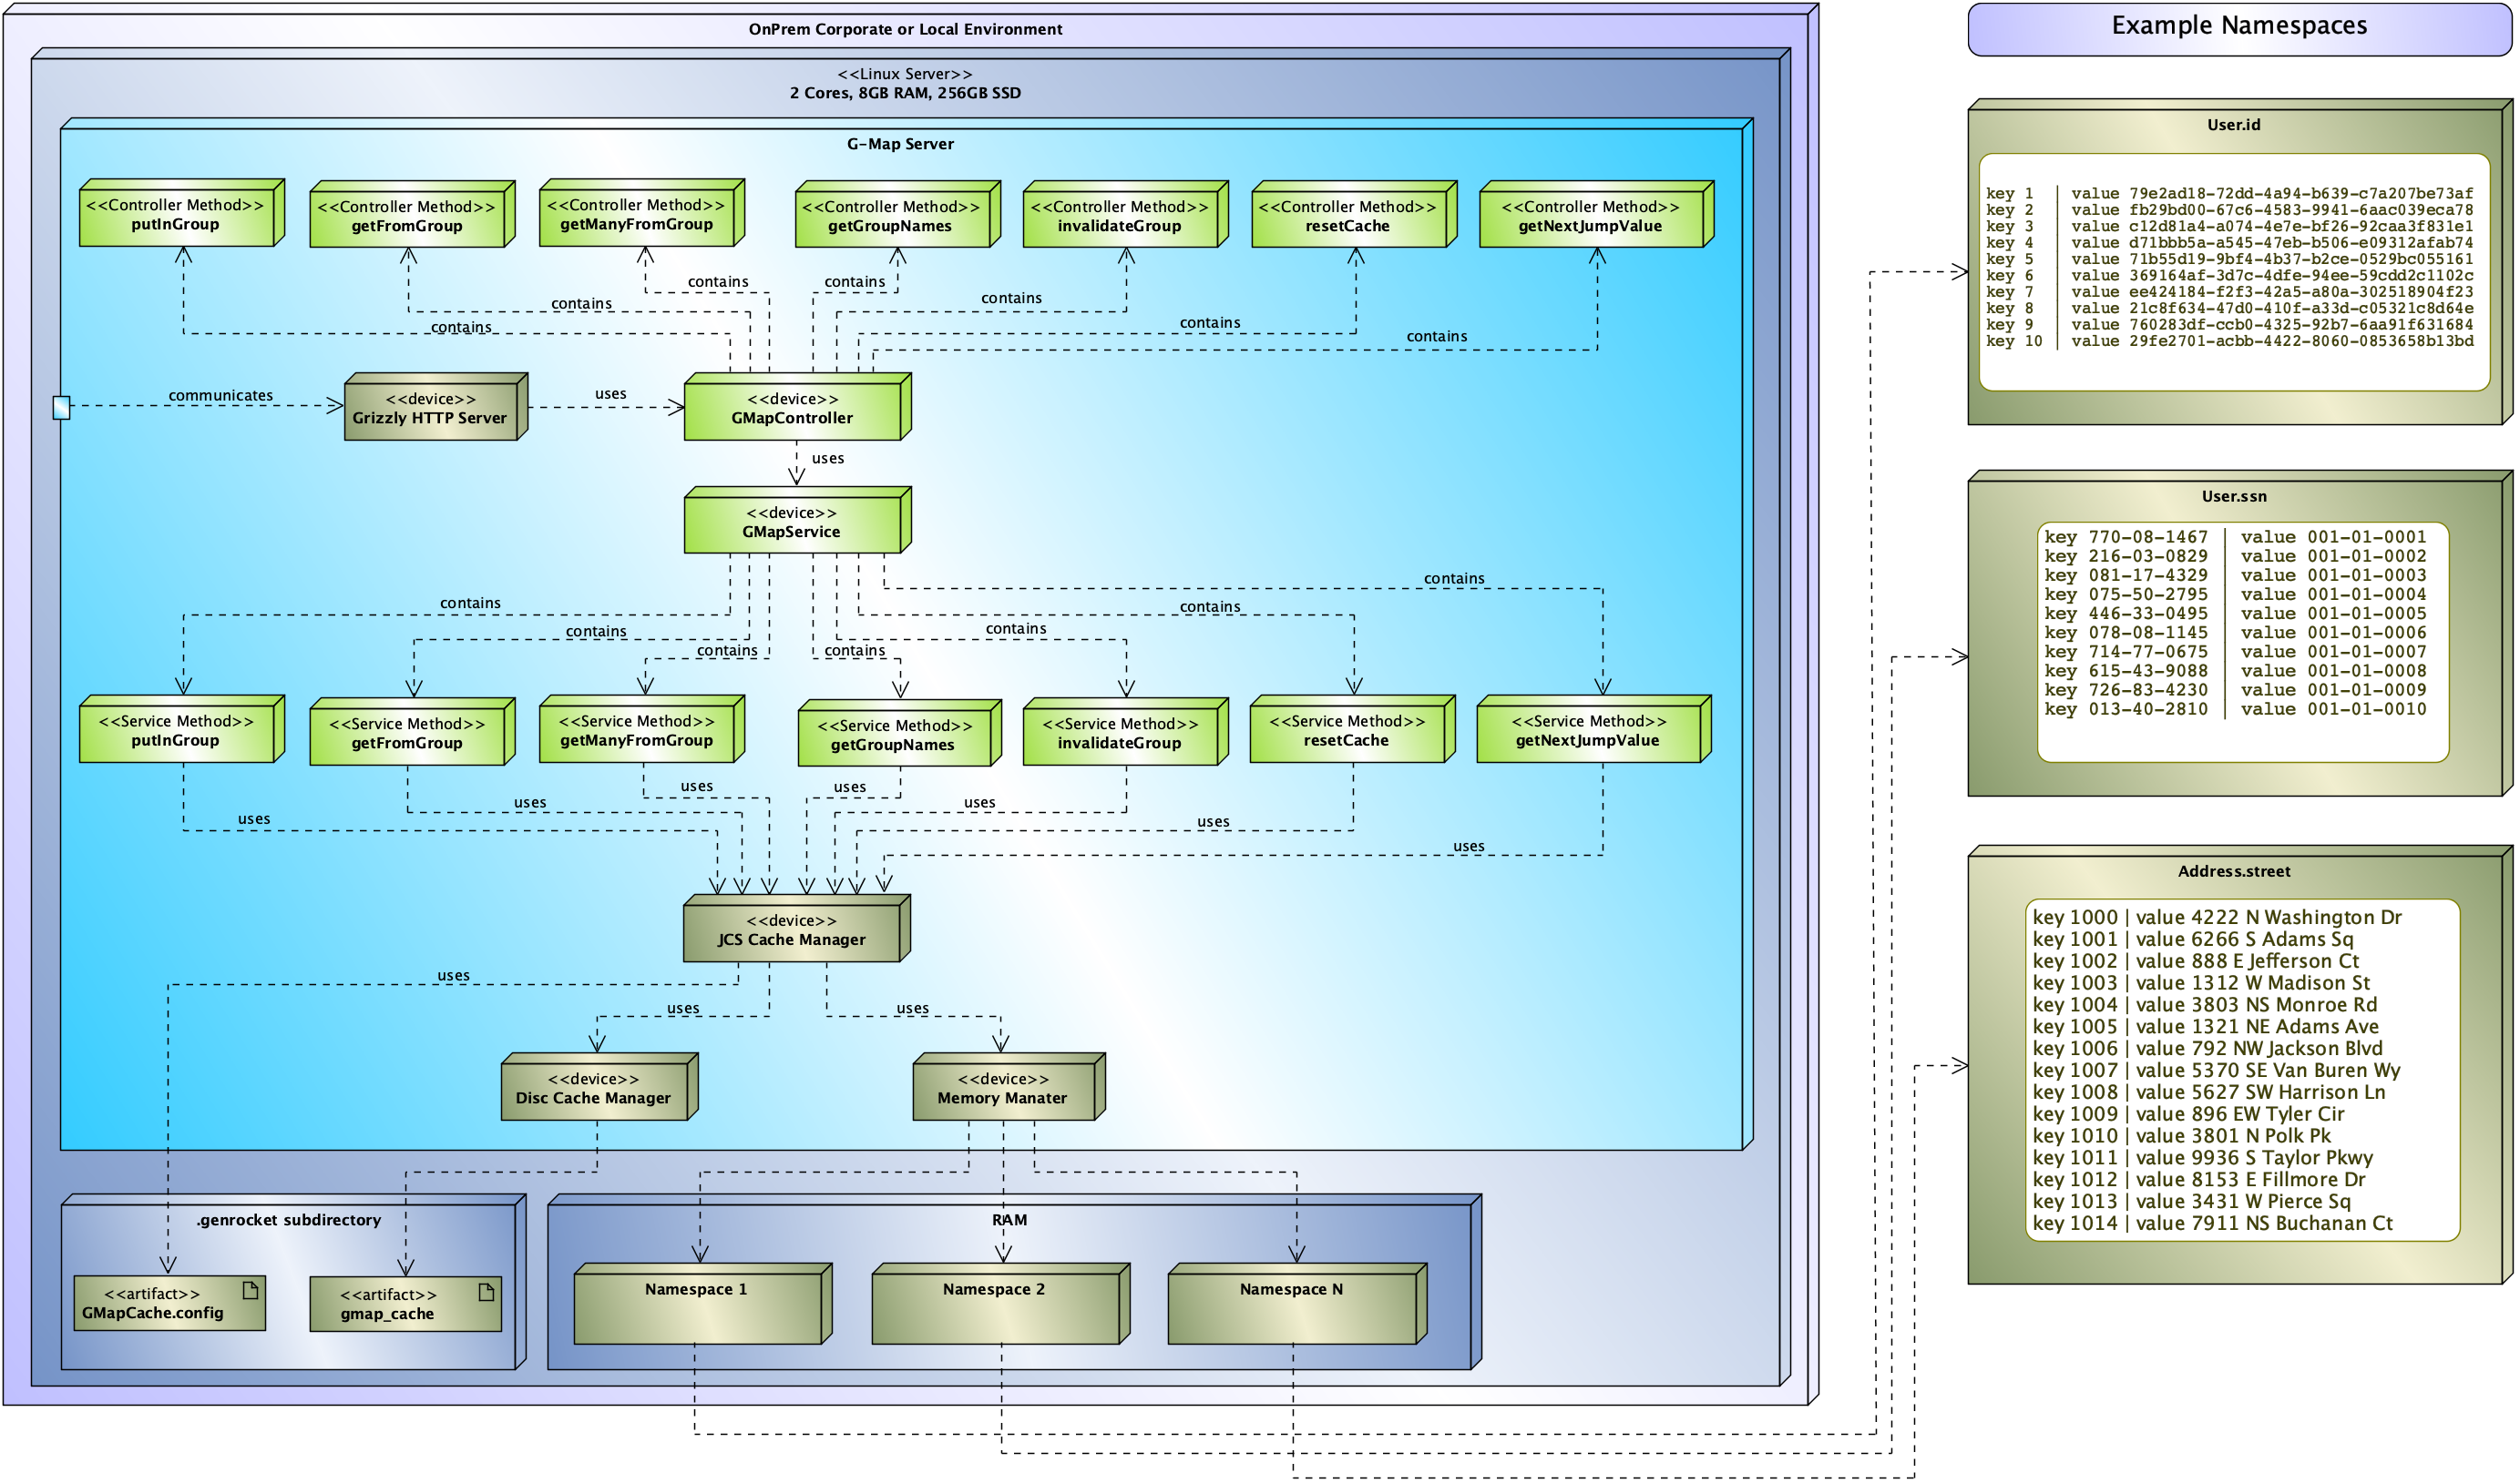Viewport: 2520px width, 1483px height.
Task: Select the Service Method getGroupNames box
Action: coord(894,736)
